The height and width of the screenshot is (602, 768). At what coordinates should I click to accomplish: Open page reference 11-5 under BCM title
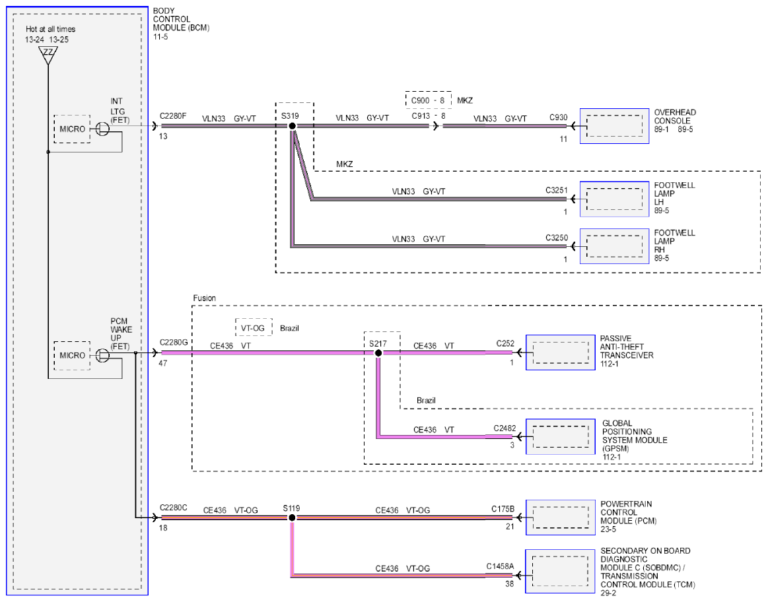click(x=160, y=37)
